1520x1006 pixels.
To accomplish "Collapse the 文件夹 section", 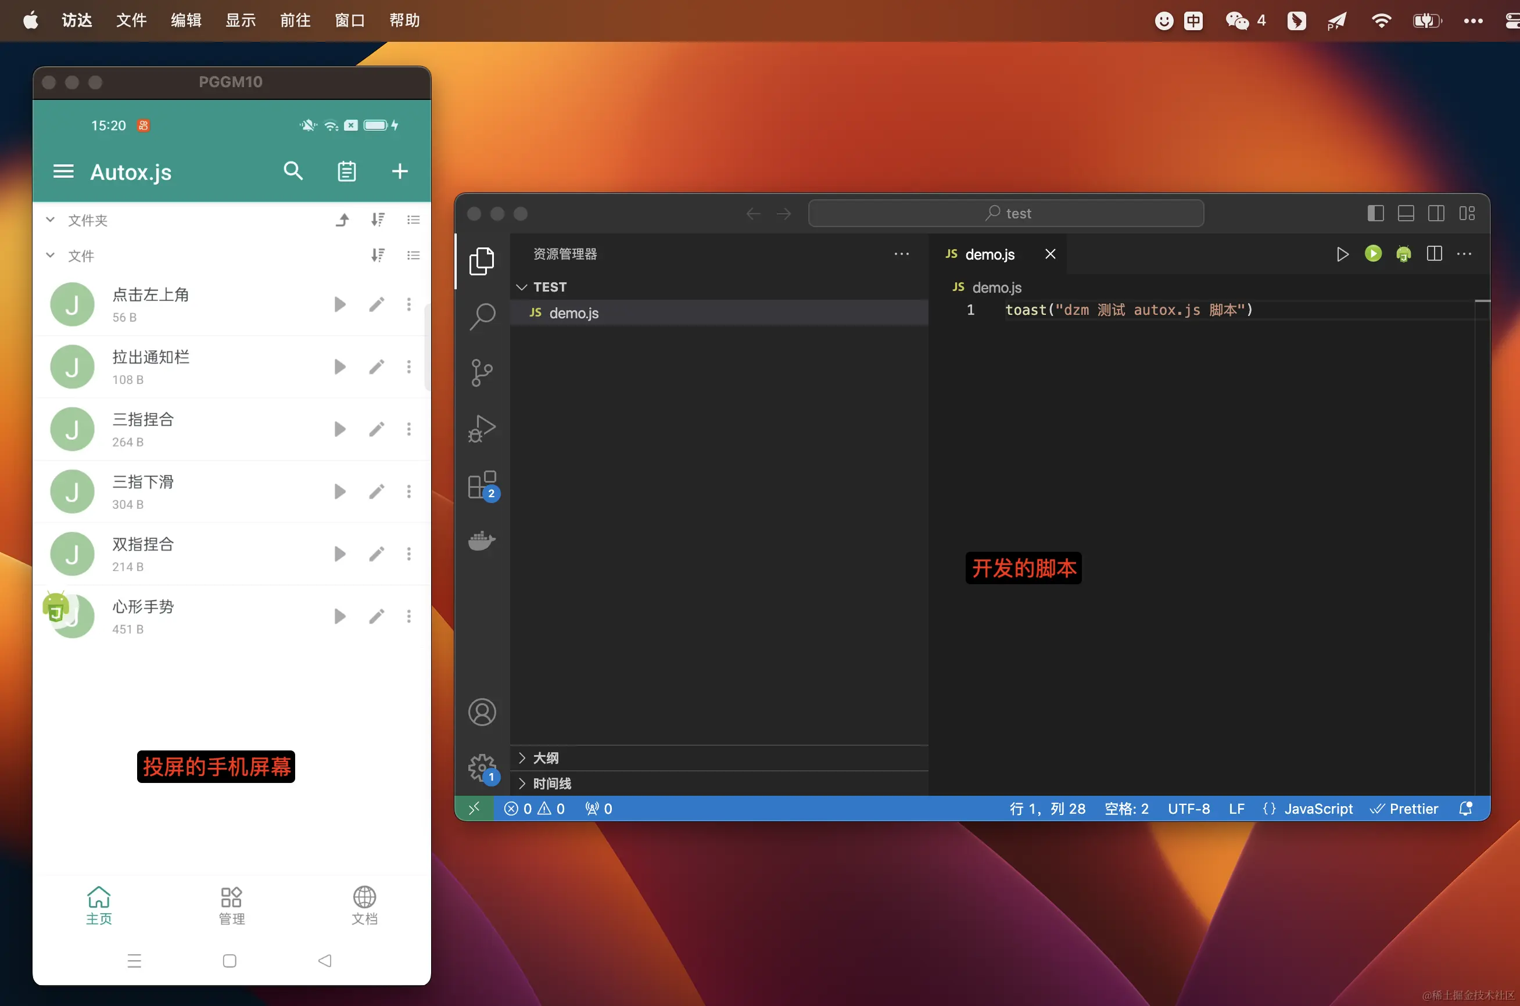I will coord(50,220).
